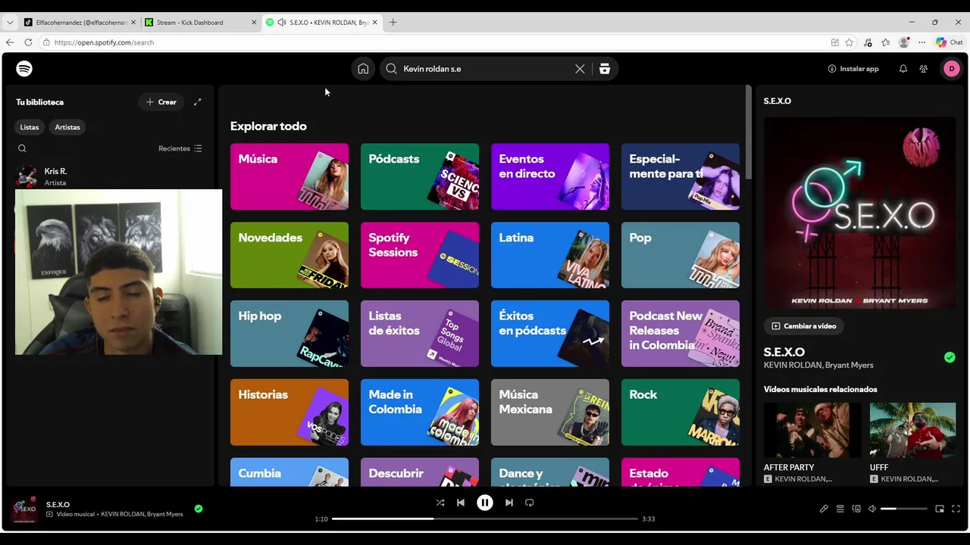This screenshot has width=970, height=545.
Task: Click the Spotify logo icon
Action: [x=24, y=69]
